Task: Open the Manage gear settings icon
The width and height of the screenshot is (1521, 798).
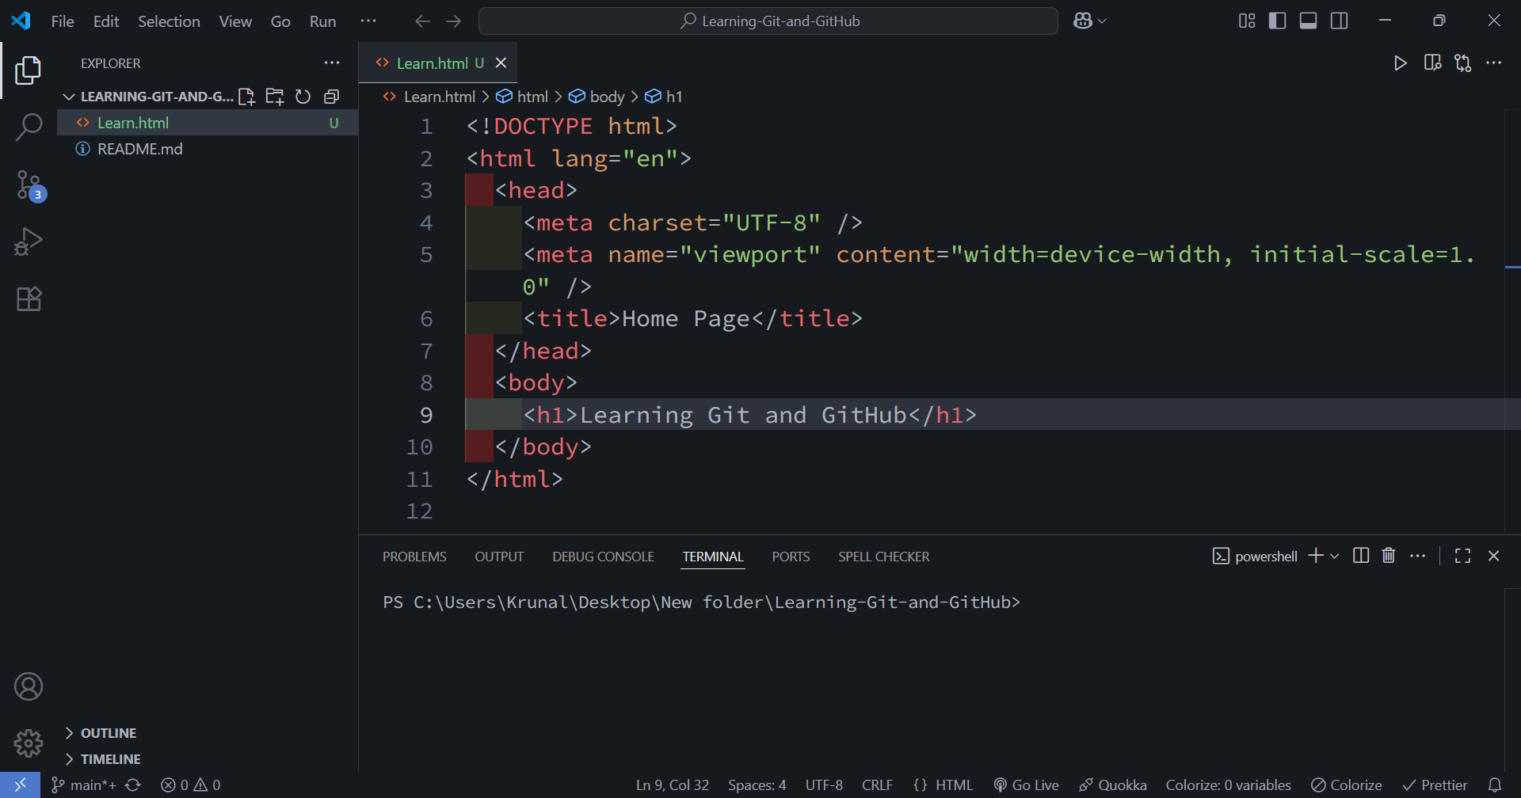Action: (29, 743)
